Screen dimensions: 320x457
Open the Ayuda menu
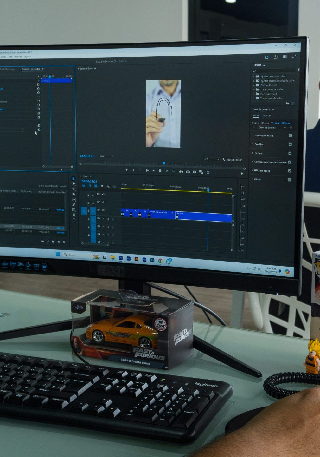pos(28,57)
